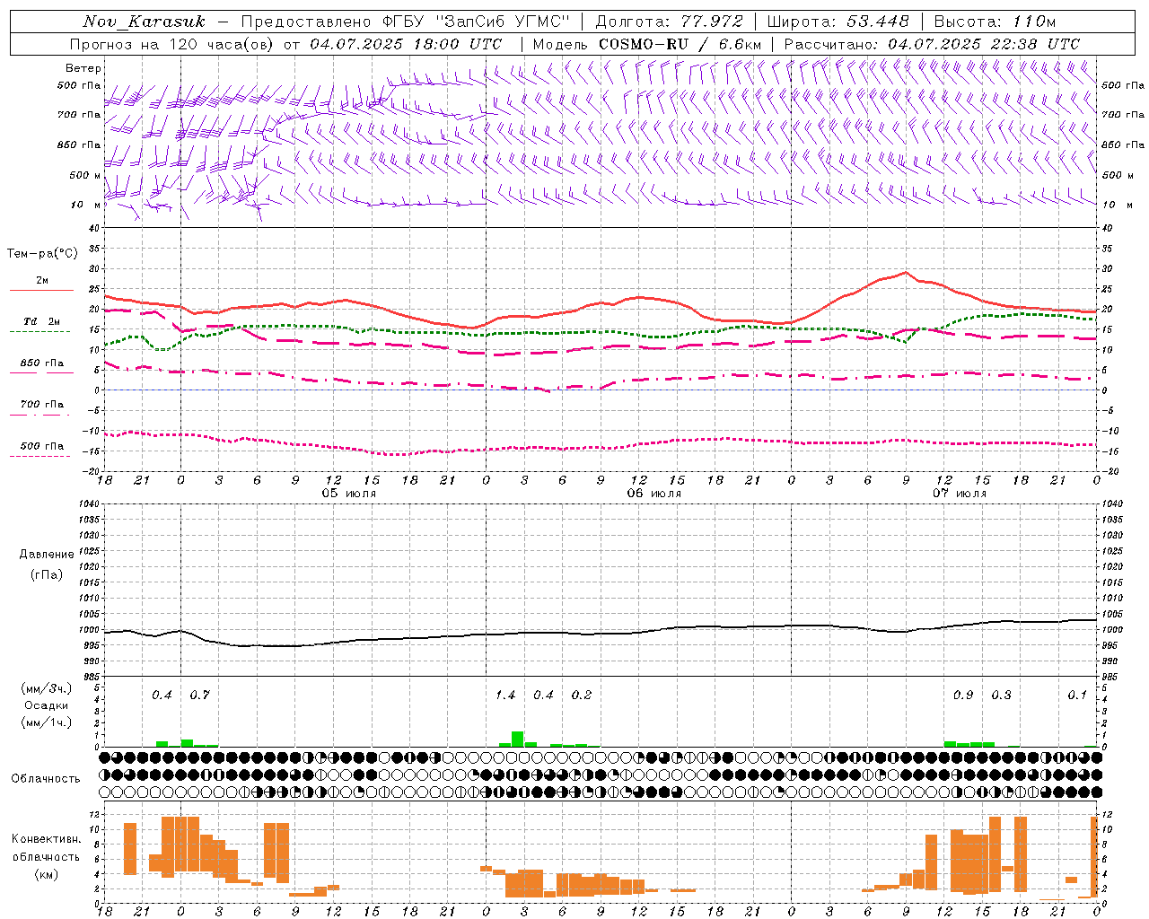Click the Ветер wind panel label
The height and width of the screenshot is (919, 1149).
[x=83, y=68]
